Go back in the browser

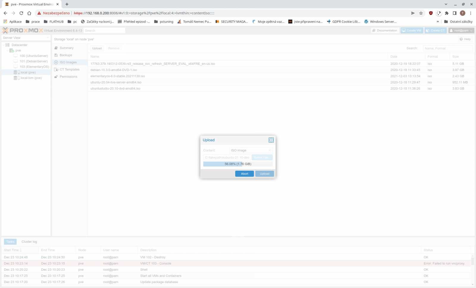(x=5, y=13)
